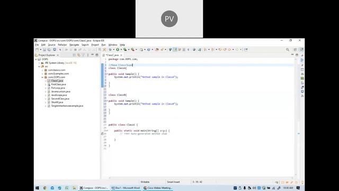Viewport: 339px width, 191px height.
Task: Open the File menu
Action: 37,45
